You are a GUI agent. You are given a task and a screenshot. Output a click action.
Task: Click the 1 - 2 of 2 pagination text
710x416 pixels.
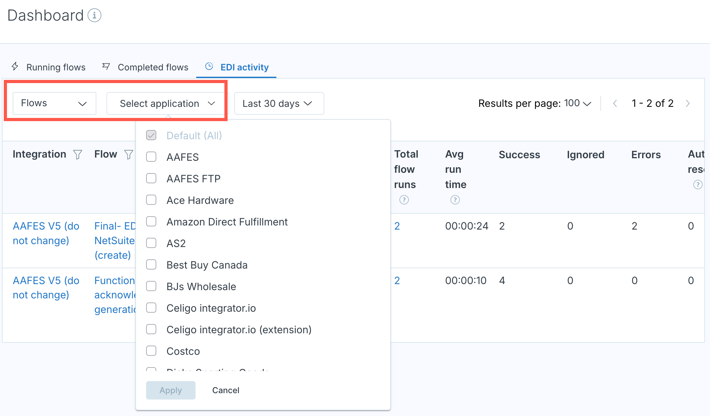click(652, 103)
